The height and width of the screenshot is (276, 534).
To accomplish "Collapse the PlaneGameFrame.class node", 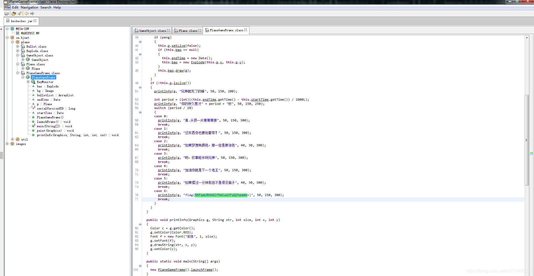I will pos(18,73).
